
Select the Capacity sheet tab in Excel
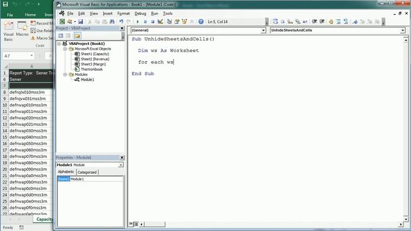(x=44, y=219)
